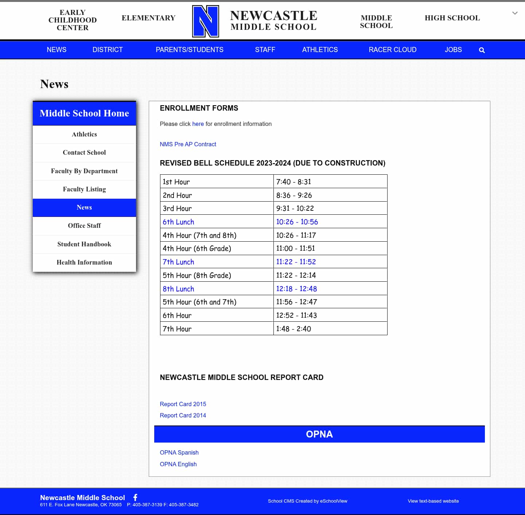Click the Middle School Home header
525x515 pixels.
tap(84, 113)
